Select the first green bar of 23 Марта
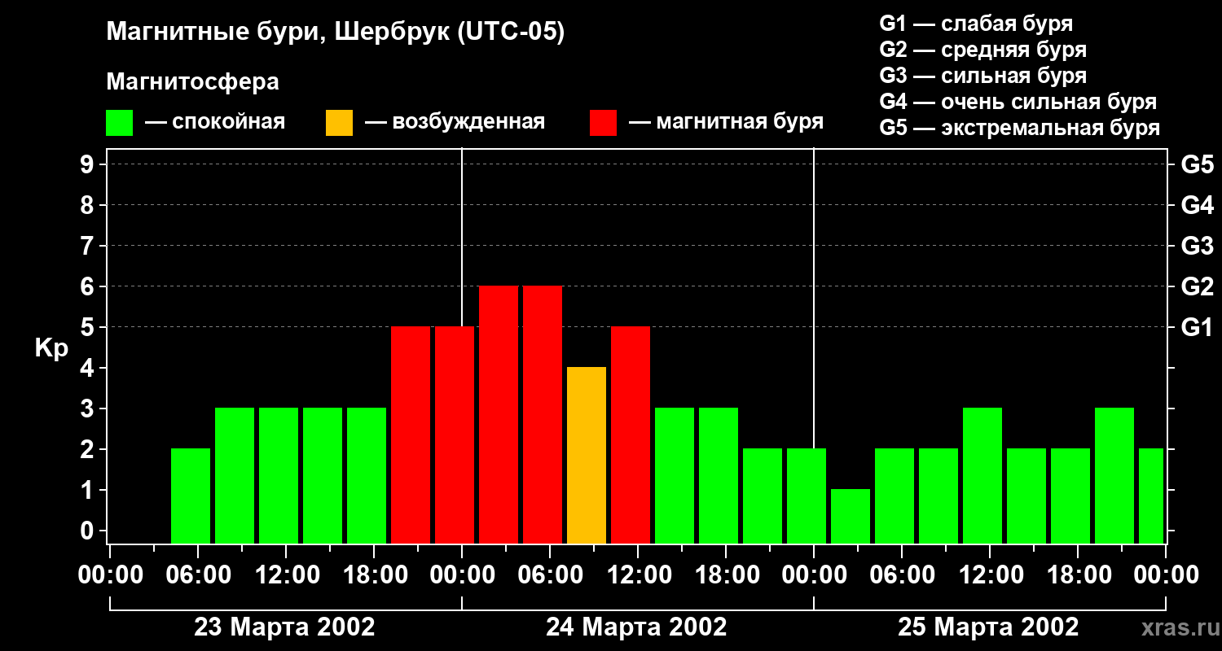The height and width of the screenshot is (651, 1222). (x=191, y=496)
